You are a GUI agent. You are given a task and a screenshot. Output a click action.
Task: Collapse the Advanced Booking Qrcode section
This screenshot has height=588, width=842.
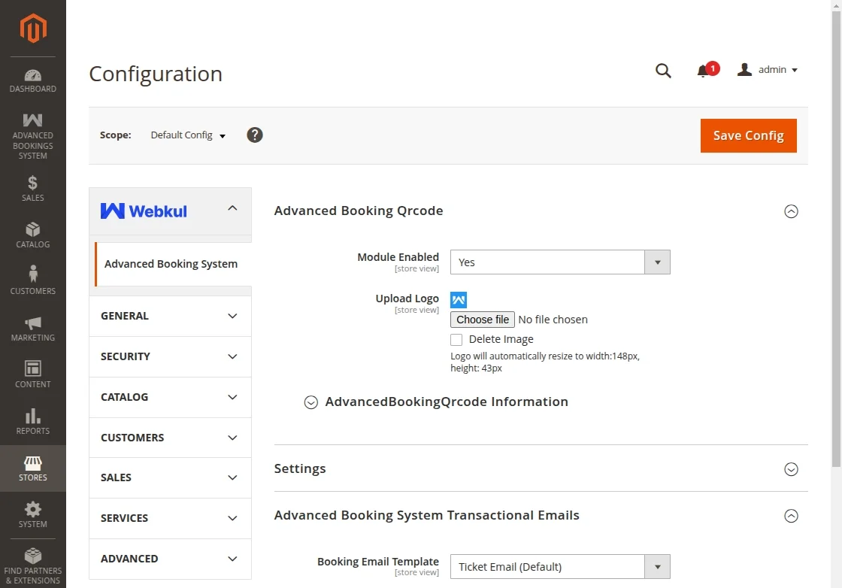[x=790, y=211]
